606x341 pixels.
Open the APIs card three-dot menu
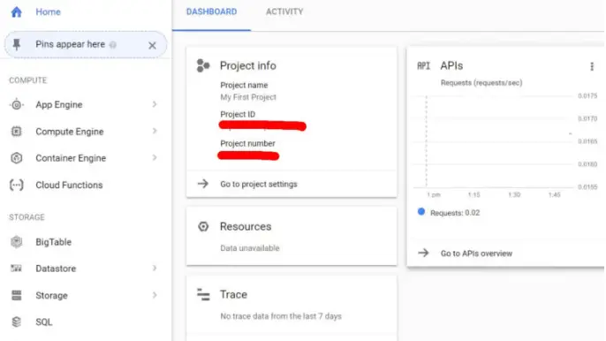(592, 66)
